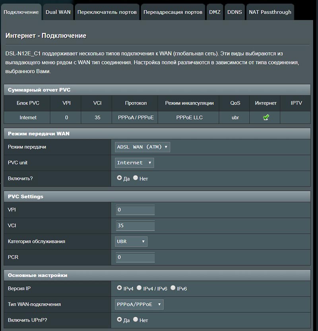Click the Internet row in PVC summary table
The width and height of the screenshot is (318, 331).
click(x=157, y=118)
